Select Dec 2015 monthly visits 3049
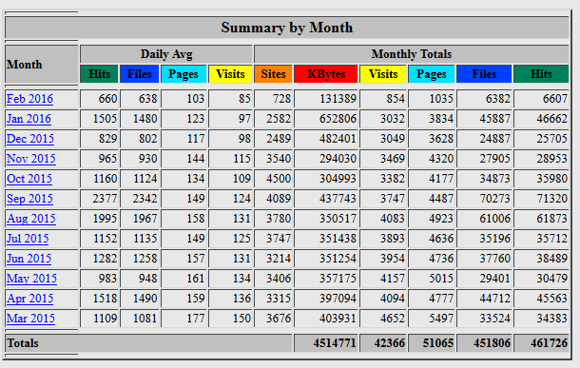 coord(393,139)
